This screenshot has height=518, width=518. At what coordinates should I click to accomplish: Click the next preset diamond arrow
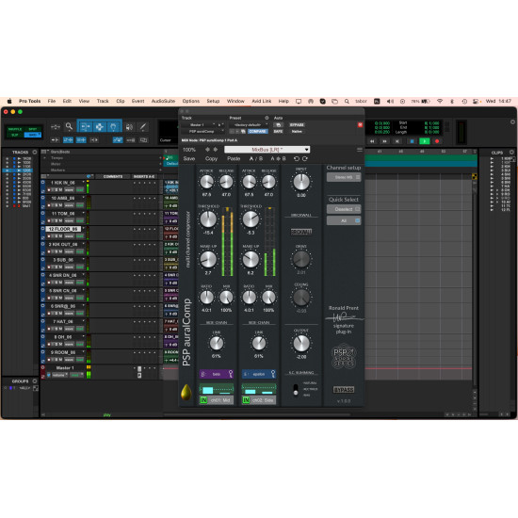tap(216, 150)
